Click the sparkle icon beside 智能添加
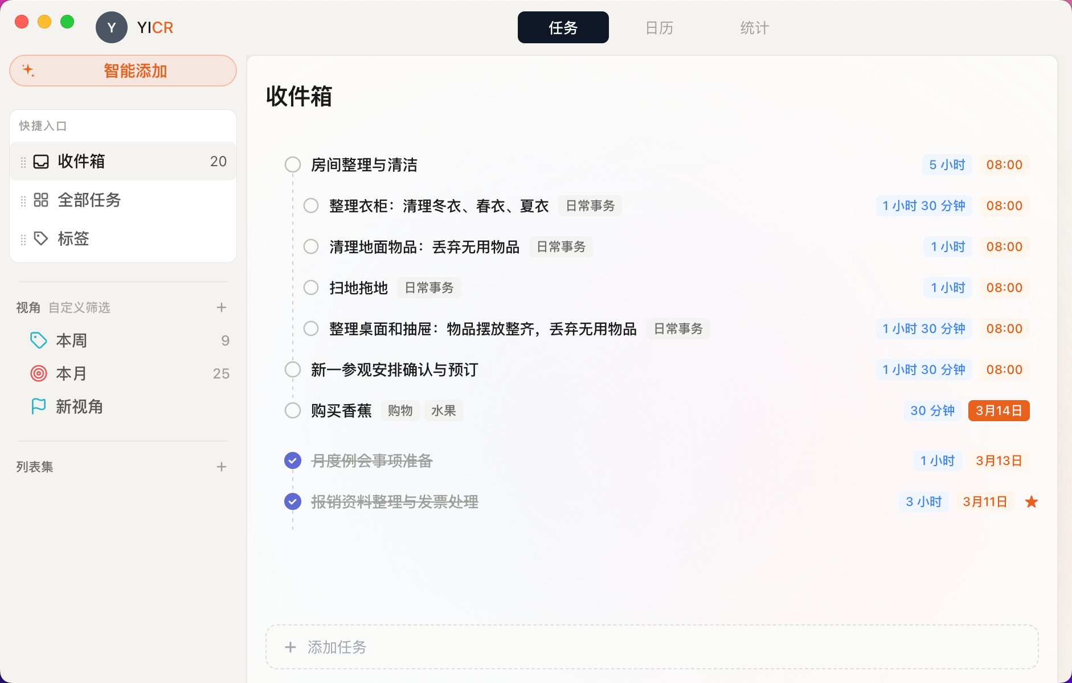The image size is (1072, 683). pos(29,71)
